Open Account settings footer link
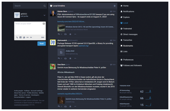The image size is (170, 111). 37,91
